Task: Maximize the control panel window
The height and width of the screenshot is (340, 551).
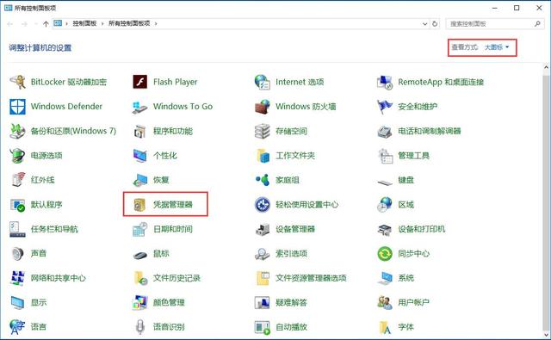Action: (x=517, y=8)
